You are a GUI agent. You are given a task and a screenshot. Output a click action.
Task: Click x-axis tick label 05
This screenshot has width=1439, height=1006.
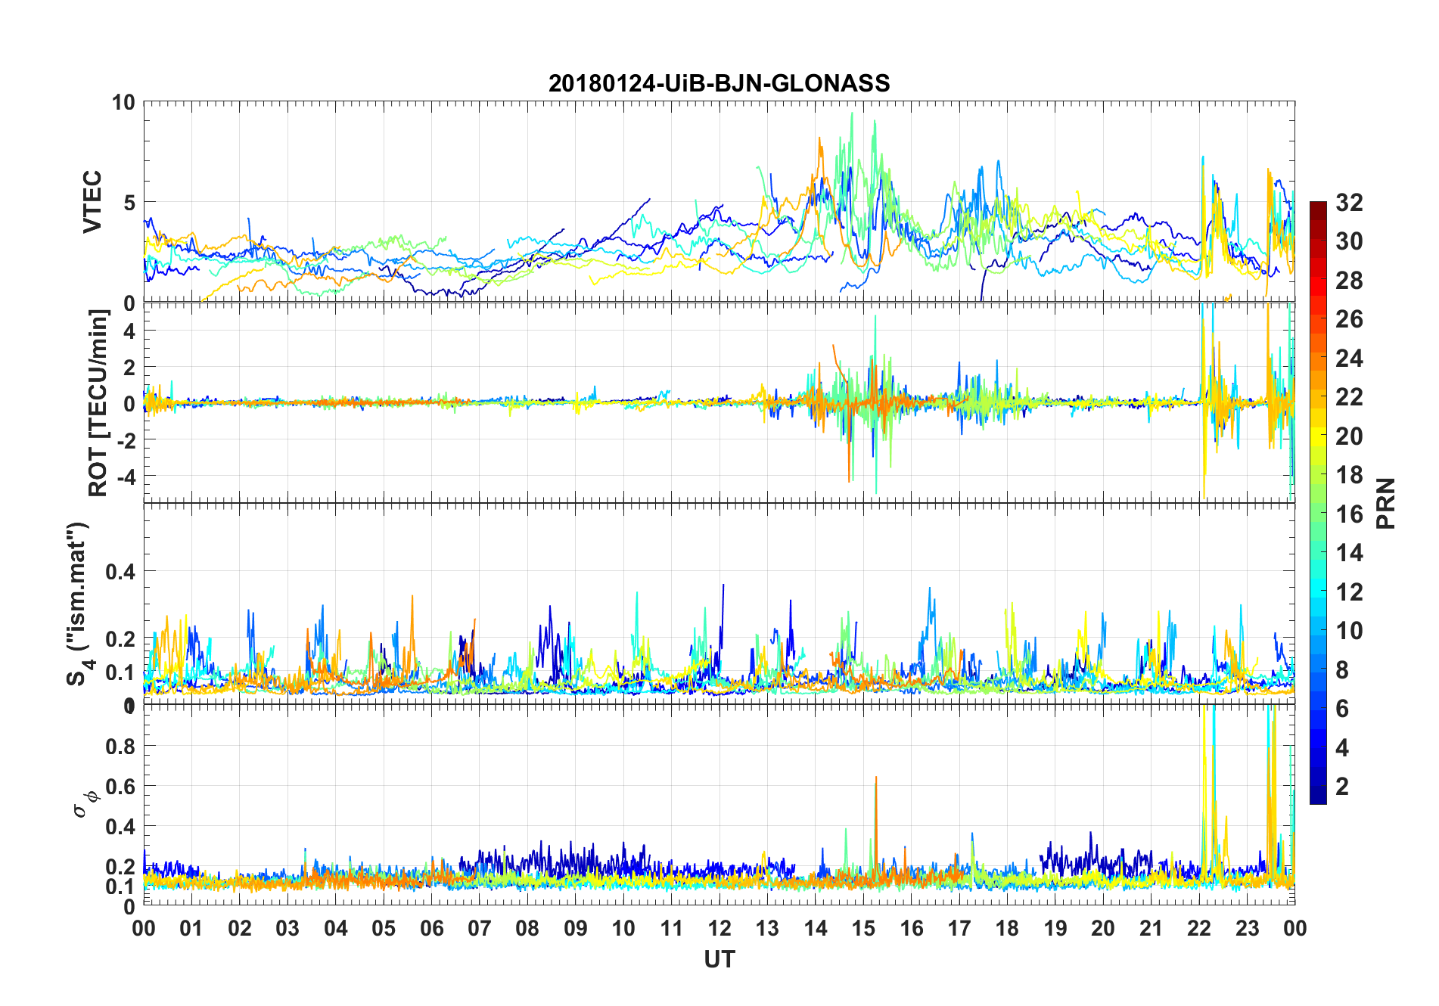384,928
